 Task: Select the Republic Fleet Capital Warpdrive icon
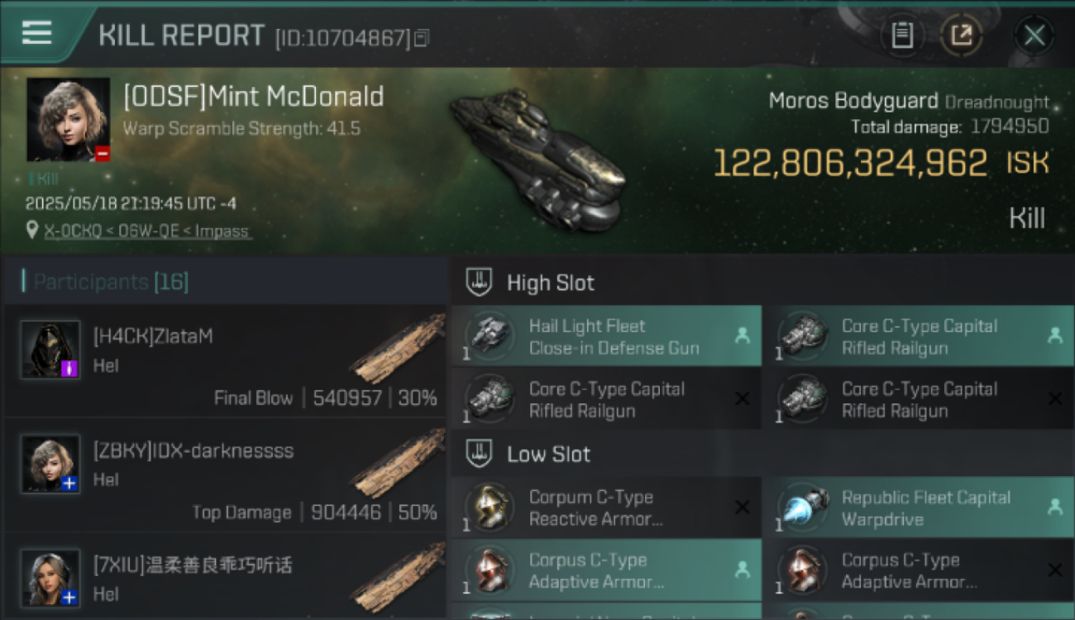click(803, 507)
